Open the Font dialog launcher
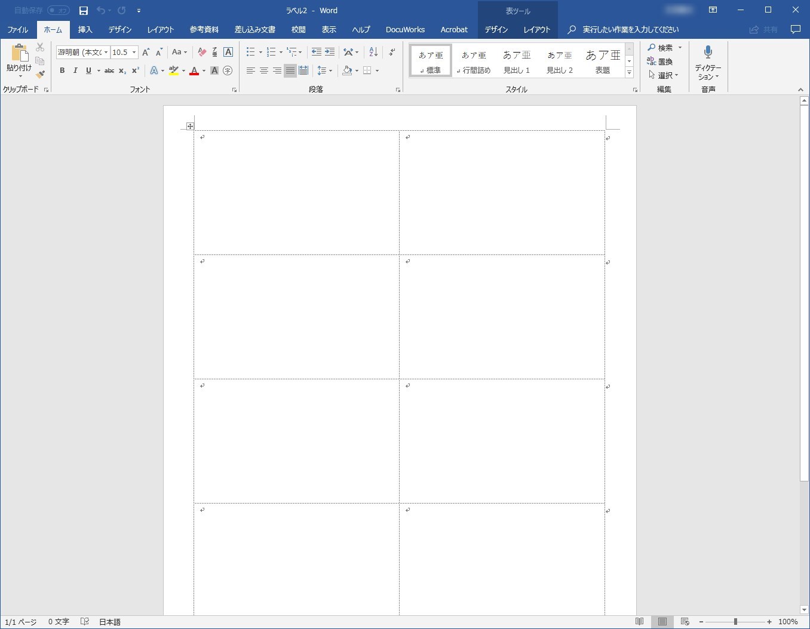Viewport: 810px width, 629px height. 234,90
